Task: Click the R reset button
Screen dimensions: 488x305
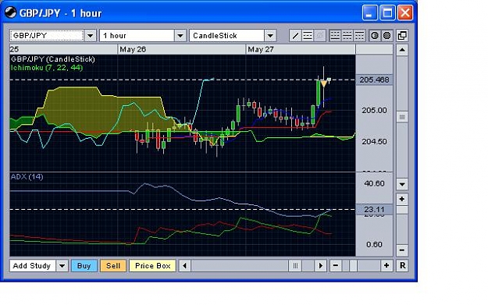Action: (x=402, y=266)
